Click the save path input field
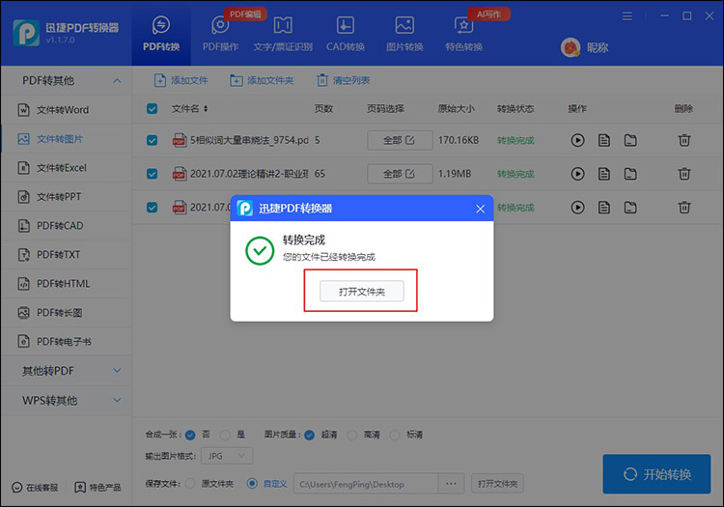Screen dimensions: 724x507 (366, 484)
